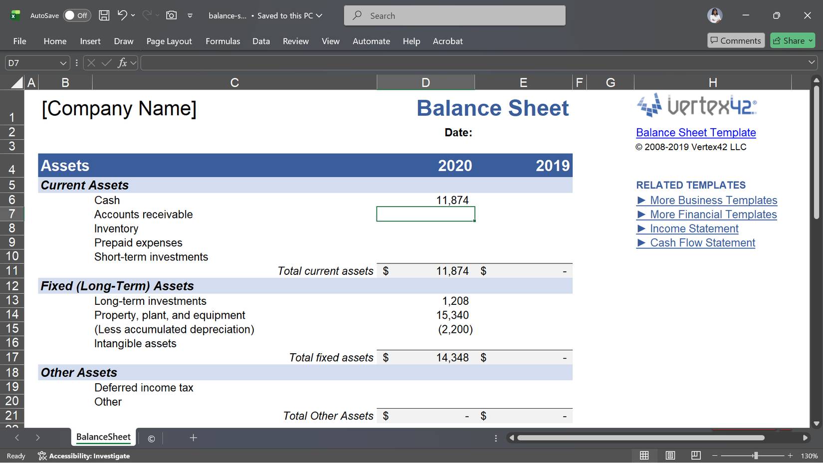Select Page Layout view icon in status bar

click(670, 455)
